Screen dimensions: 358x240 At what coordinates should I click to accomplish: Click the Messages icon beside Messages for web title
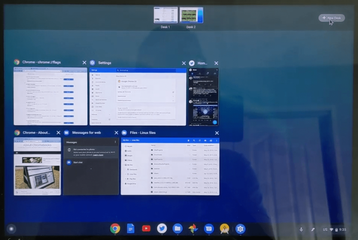(x=67, y=132)
